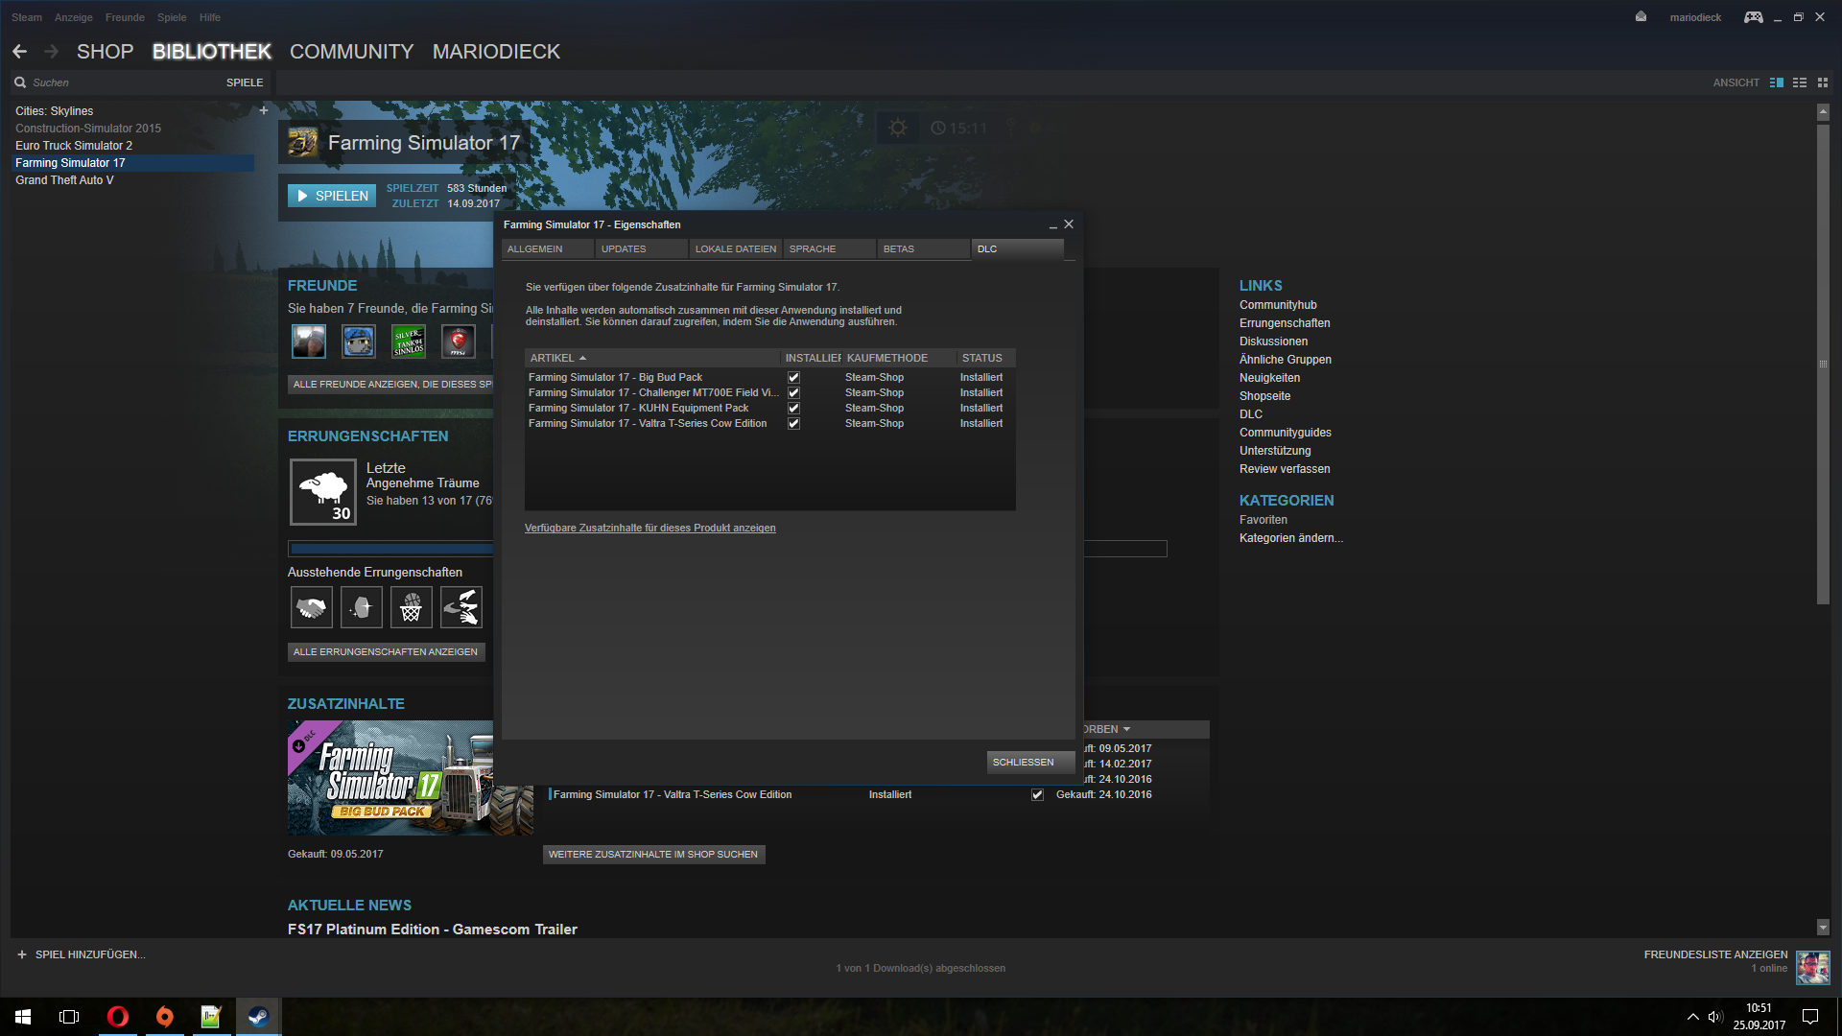Click the Farming Simulator 17 game logo icon
Screen dimensions: 1842x1036
(303, 143)
